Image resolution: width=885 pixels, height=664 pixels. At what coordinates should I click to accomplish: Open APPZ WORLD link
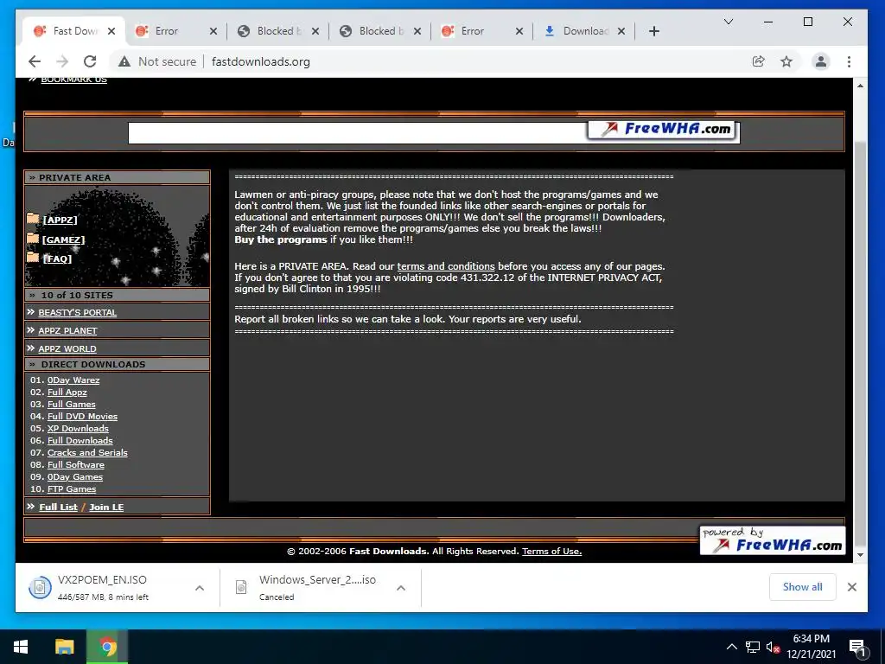pos(67,348)
